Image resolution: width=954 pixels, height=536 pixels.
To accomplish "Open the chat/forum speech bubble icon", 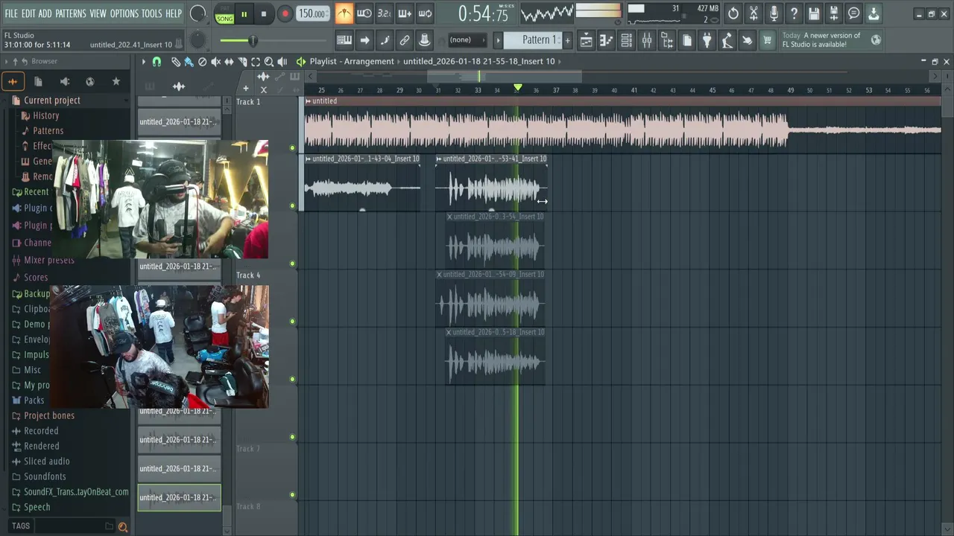I will coord(854,13).
